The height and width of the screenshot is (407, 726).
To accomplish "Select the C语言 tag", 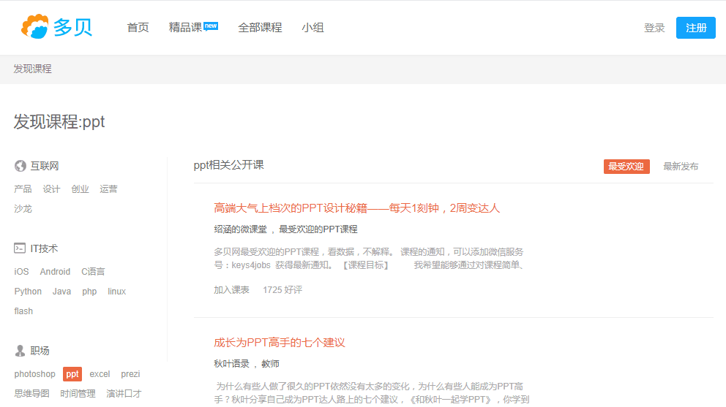I will [93, 272].
